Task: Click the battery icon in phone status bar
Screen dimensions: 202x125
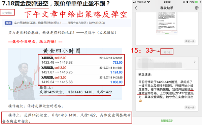Action: pyautogui.click(x=197, y=2)
